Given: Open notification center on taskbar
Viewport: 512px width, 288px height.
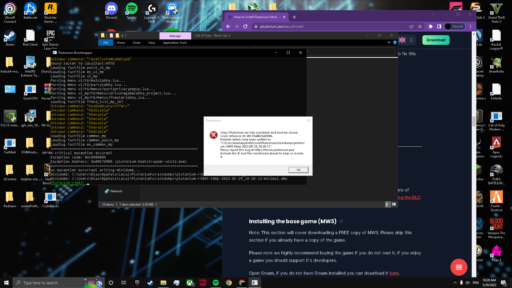Looking at the screenshot, I should tap(503, 283).
